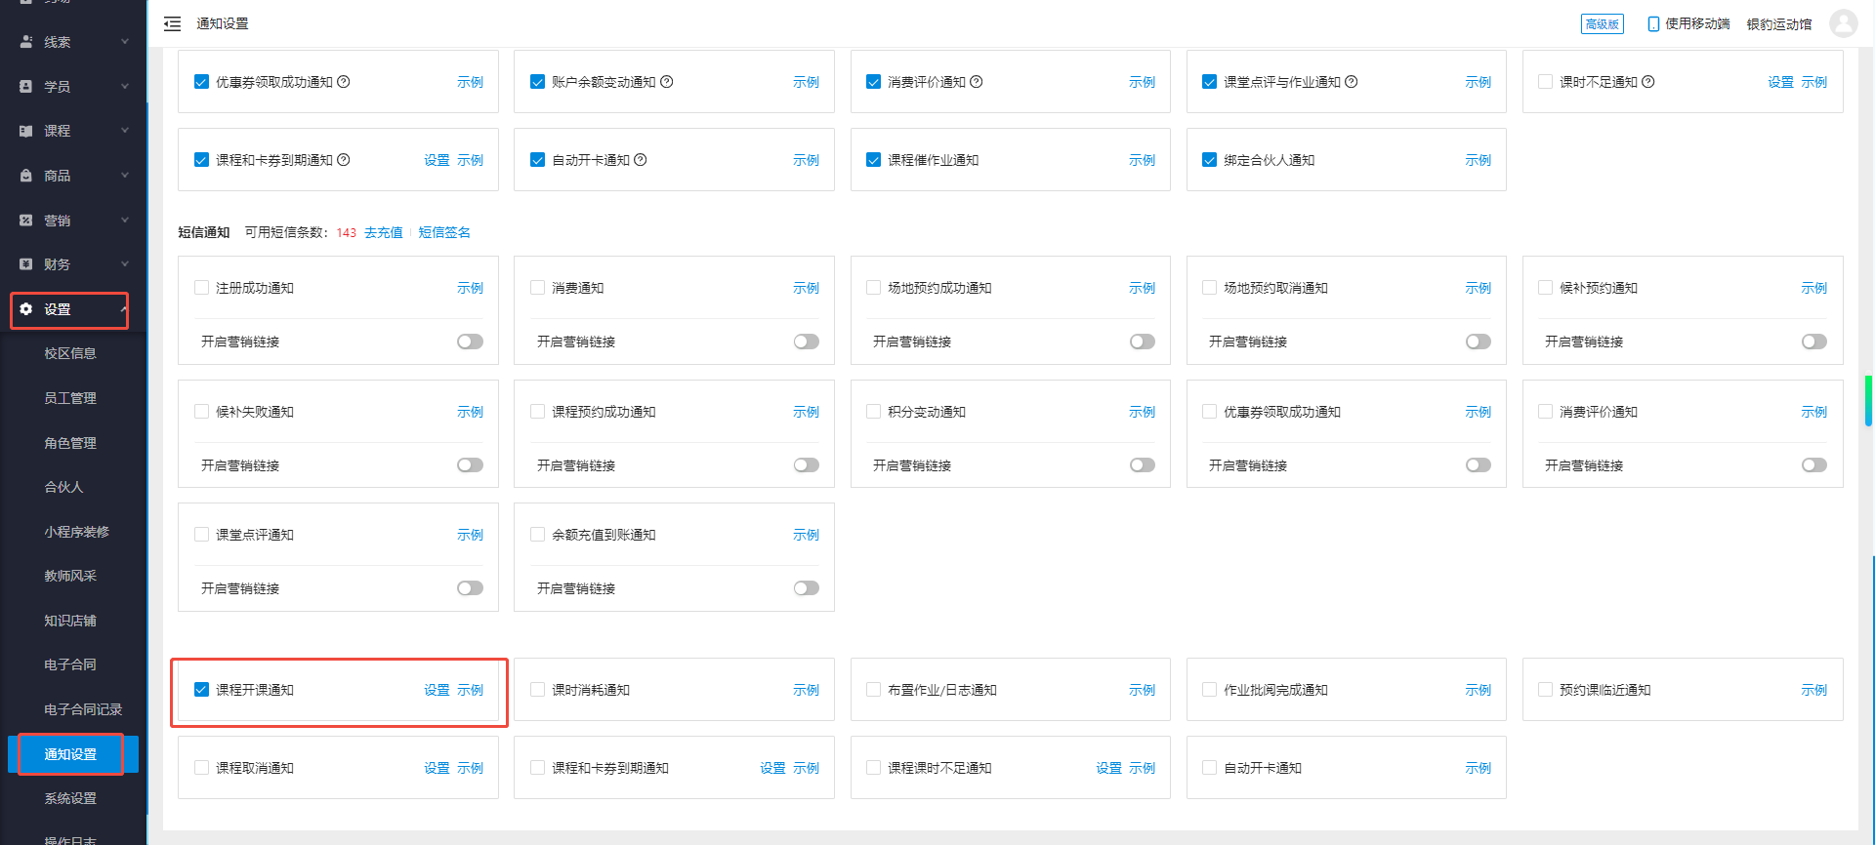Image resolution: width=1875 pixels, height=845 pixels.
Task: Click the 财务 sidebar icon
Action: pos(26,264)
